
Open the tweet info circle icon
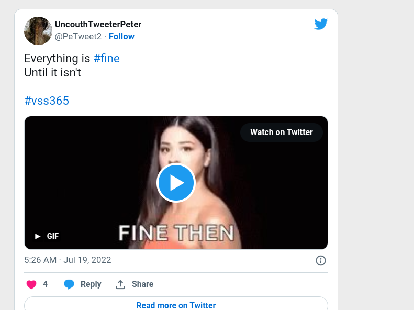[321, 260]
